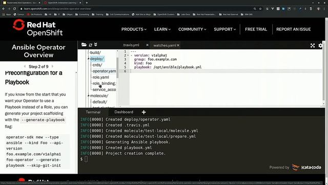Close the watches.yaml tab
The width and height of the screenshot is (328, 185).
[x=178, y=45]
